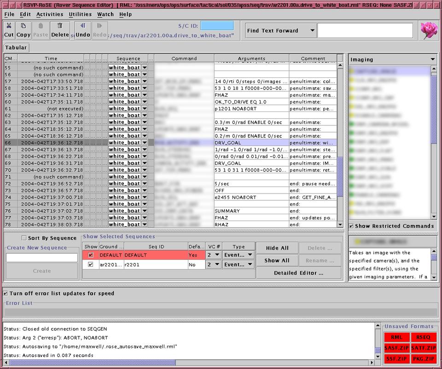Click the Create New Sequence text field
Screen dimensions: 442x369
pyautogui.click(x=42, y=258)
